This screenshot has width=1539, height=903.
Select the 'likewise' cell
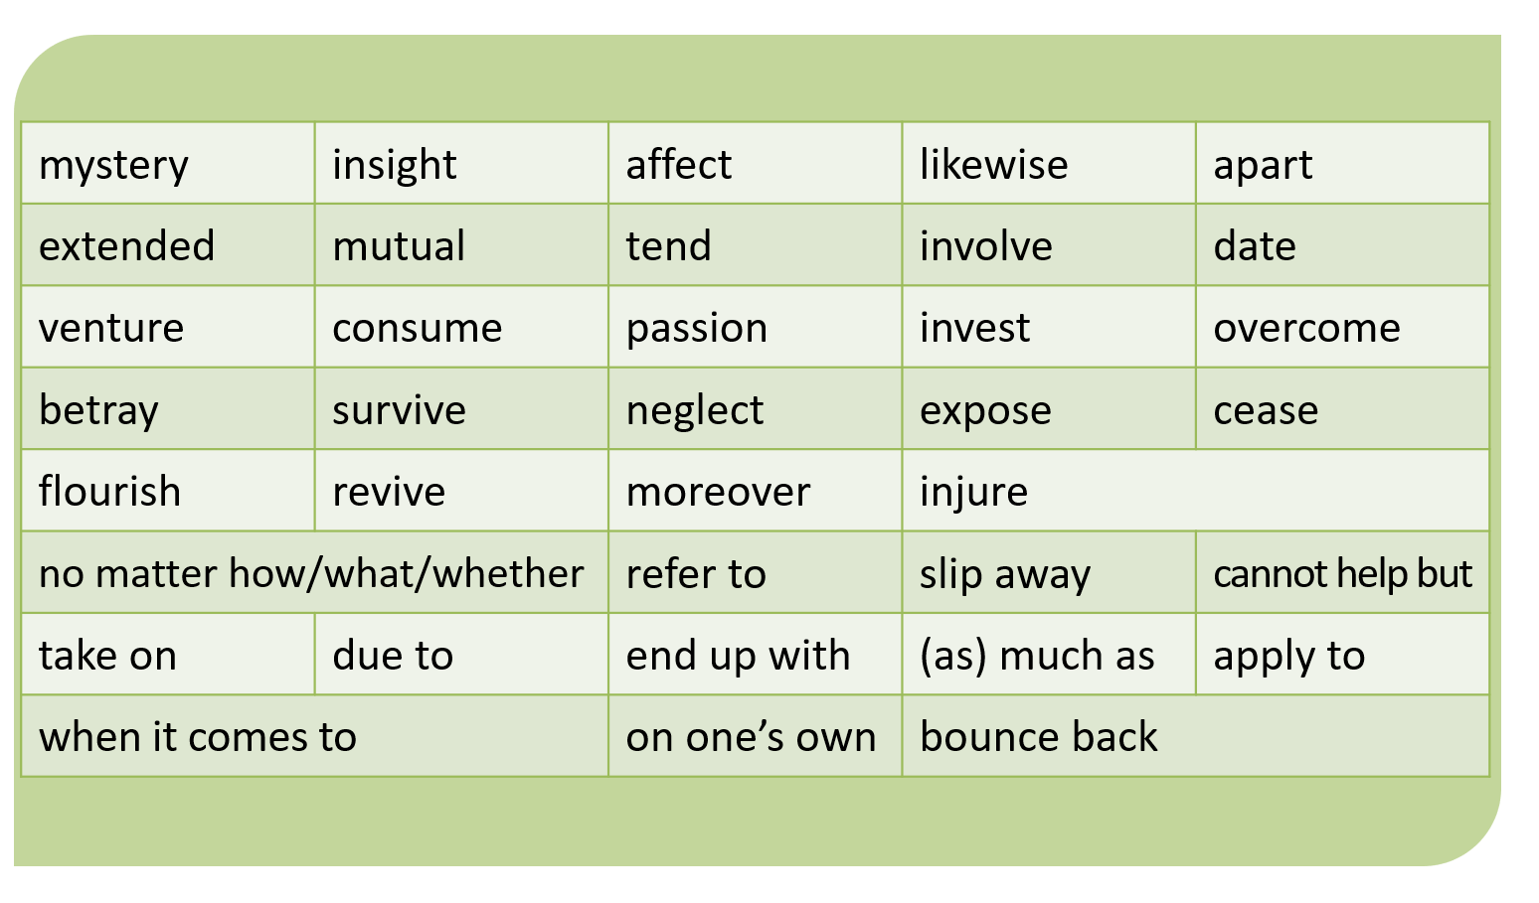993,165
